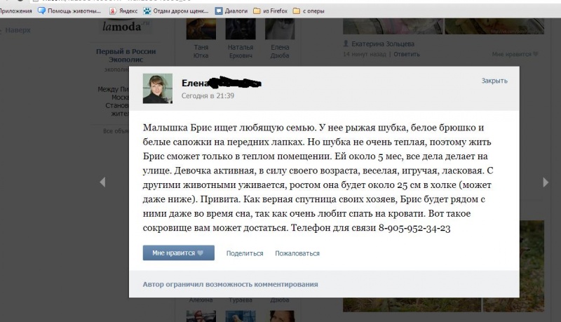Click Поделиться to share the post
Viewport: 561px width, 322px height.
click(245, 253)
